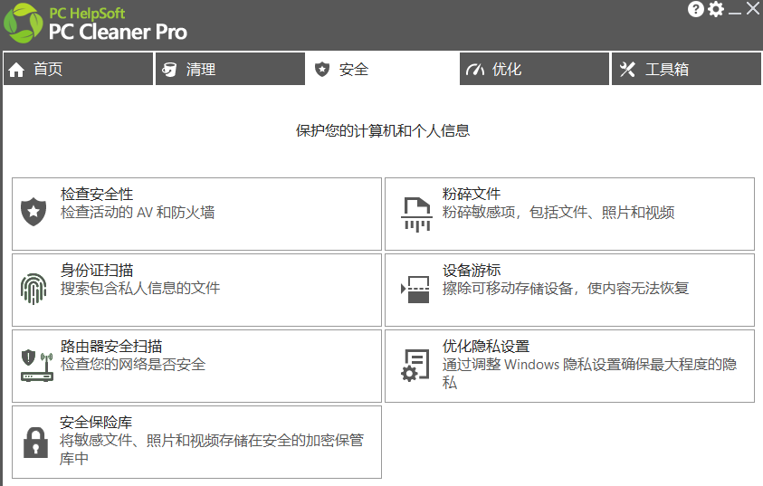This screenshot has width=763, height=486.
Task: Click the house icon on 首页 tab
Action: [x=16, y=70]
